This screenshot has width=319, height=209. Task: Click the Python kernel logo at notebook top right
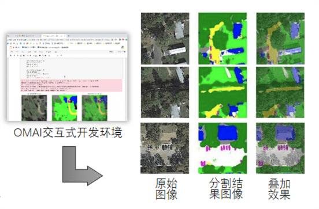point(123,47)
